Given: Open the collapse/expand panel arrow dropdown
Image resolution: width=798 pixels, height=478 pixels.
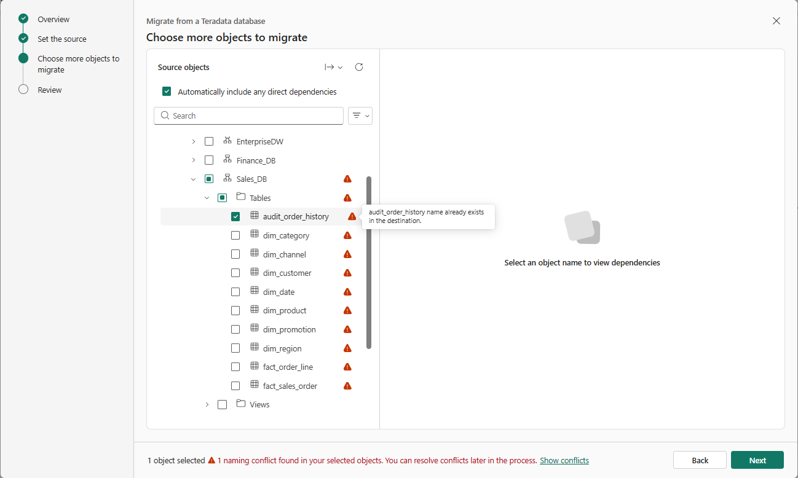Looking at the screenshot, I should (x=334, y=67).
